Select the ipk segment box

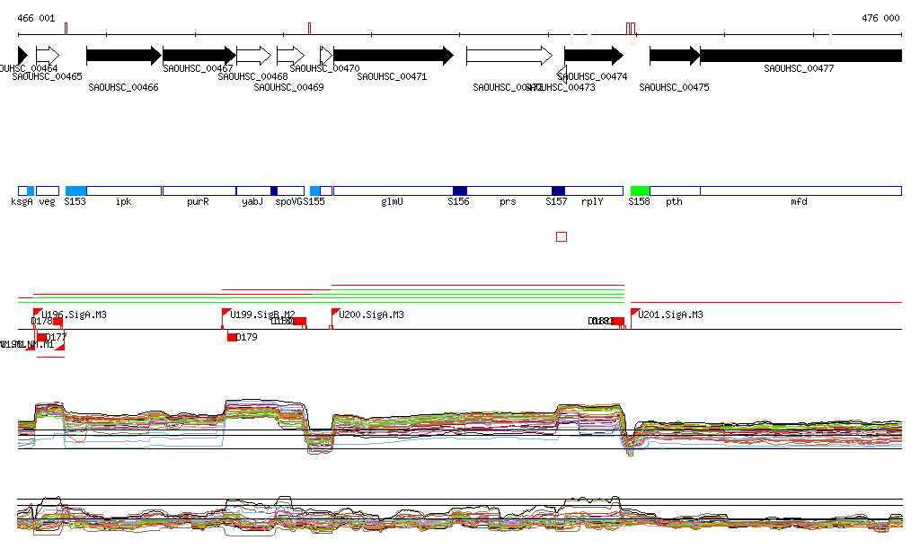[124, 191]
